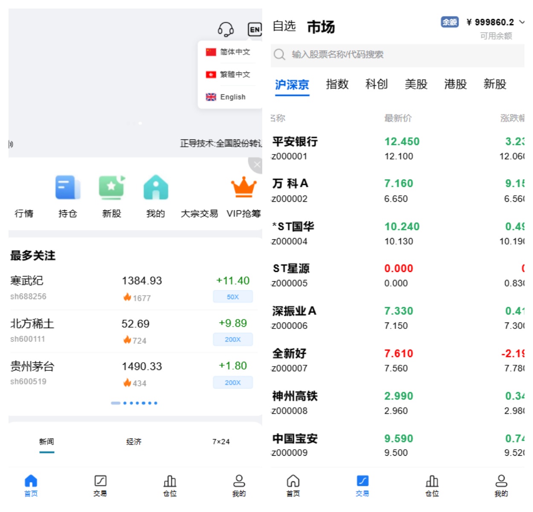This screenshot has width=533, height=512.
Task: Expand the balance dropdown arrow
Action: coord(522,22)
